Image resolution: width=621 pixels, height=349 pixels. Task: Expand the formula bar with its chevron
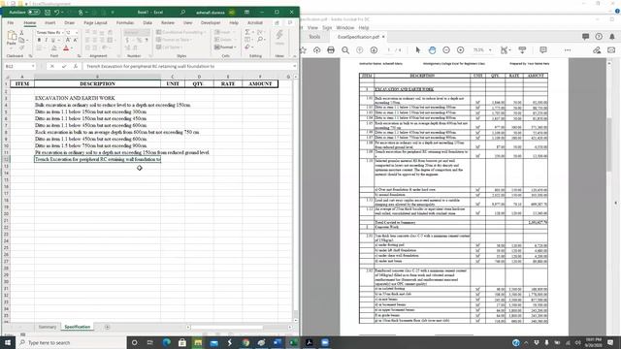(294, 66)
